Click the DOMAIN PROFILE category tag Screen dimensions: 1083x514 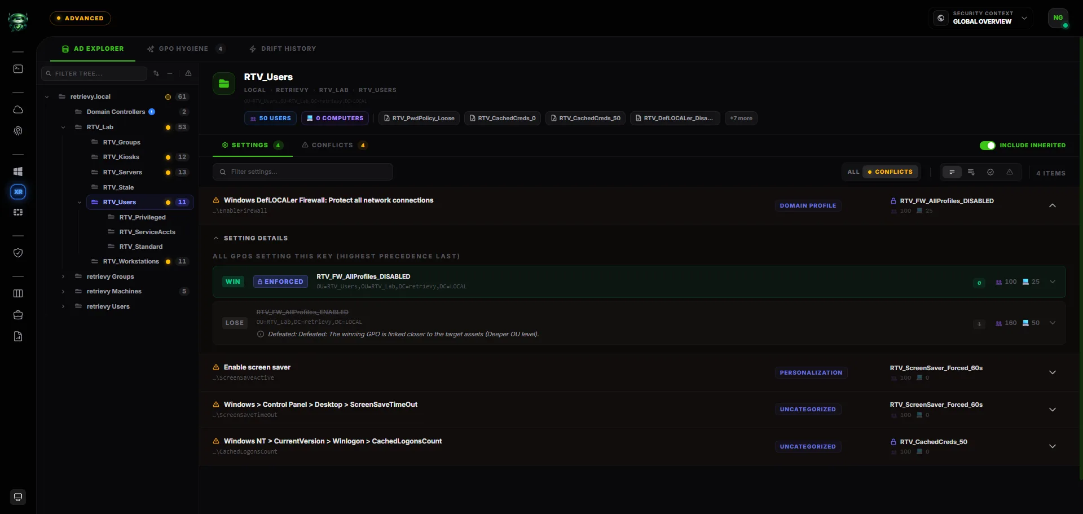pyautogui.click(x=808, y=206)
